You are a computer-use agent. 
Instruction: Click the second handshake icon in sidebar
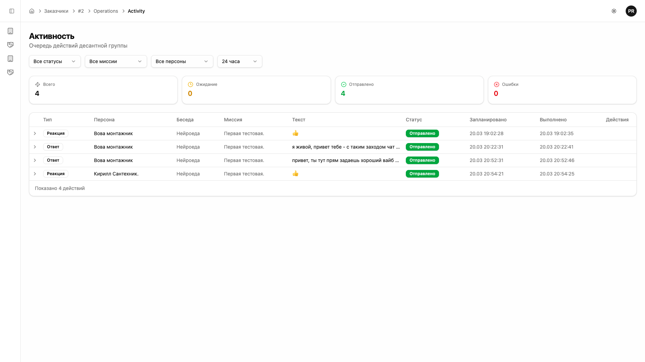pyautogui.click(x=10, y=72)
